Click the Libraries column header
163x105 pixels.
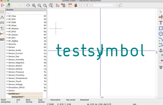click(26, 10)
